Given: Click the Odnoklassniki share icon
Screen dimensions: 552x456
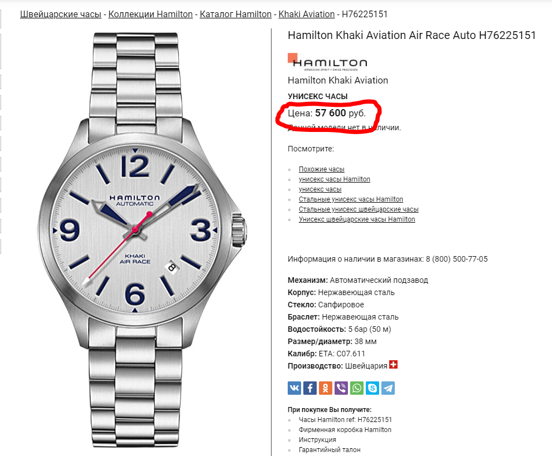Looking at the screenshot, I should pos(326,388).
